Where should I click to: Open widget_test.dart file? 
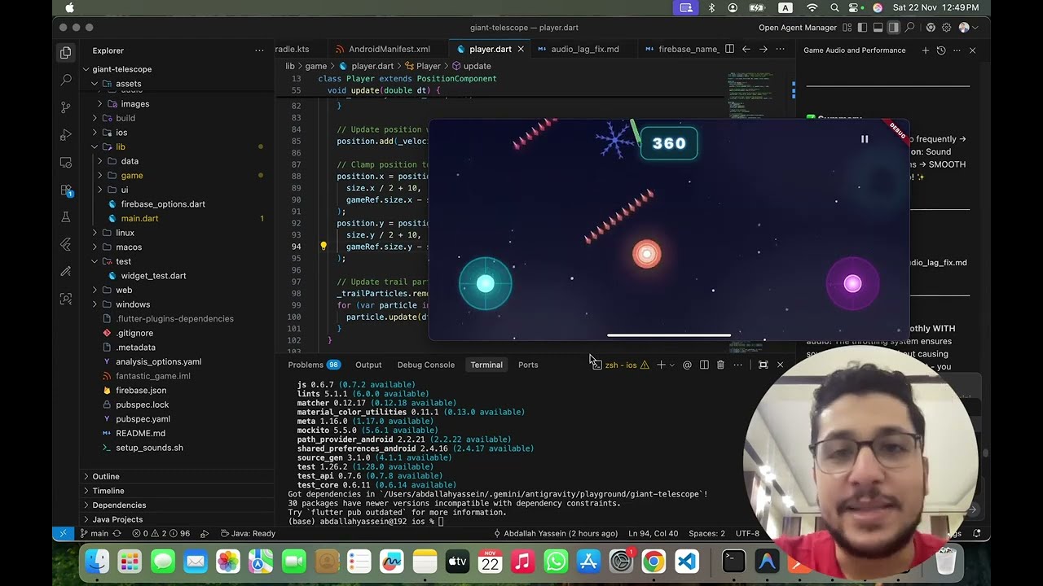[x=153, y=276]
